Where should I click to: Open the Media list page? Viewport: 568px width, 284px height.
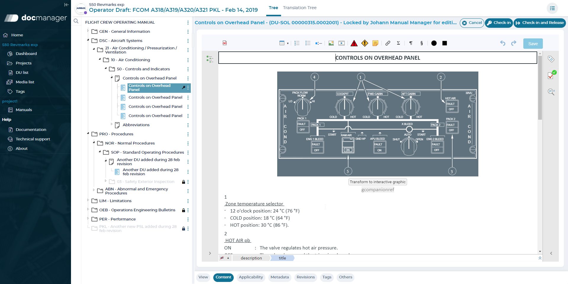point(25,82)
